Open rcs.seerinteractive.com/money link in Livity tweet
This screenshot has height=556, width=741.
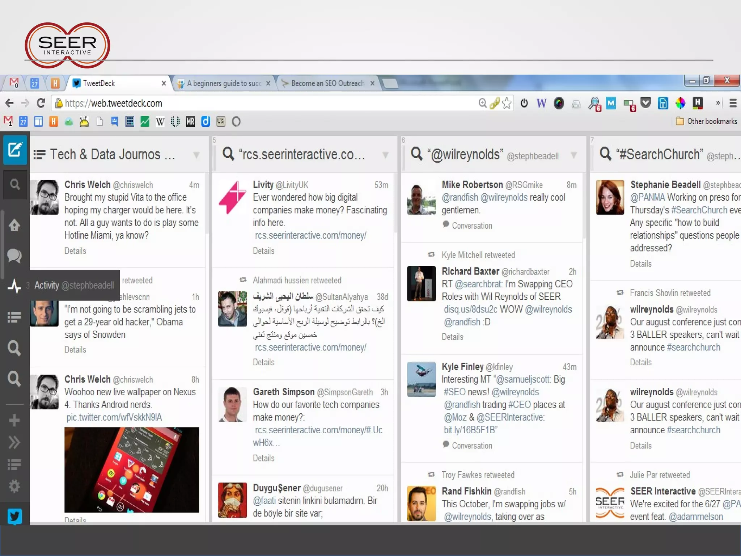[310, 236]
